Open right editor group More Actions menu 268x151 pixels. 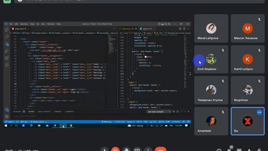tap(188, 29)
